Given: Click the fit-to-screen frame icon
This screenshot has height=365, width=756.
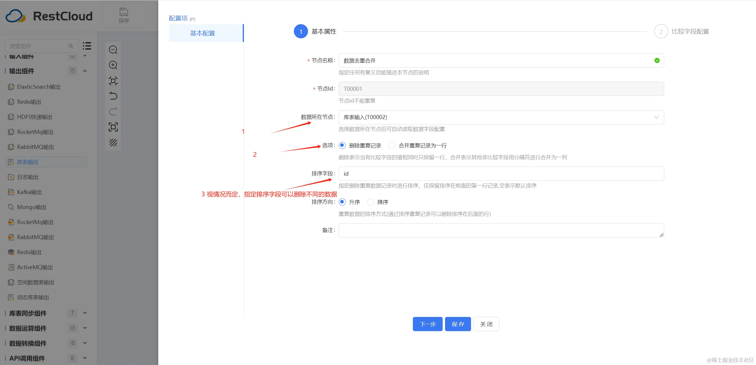Looking at the screenshot, I should (113, 127).
